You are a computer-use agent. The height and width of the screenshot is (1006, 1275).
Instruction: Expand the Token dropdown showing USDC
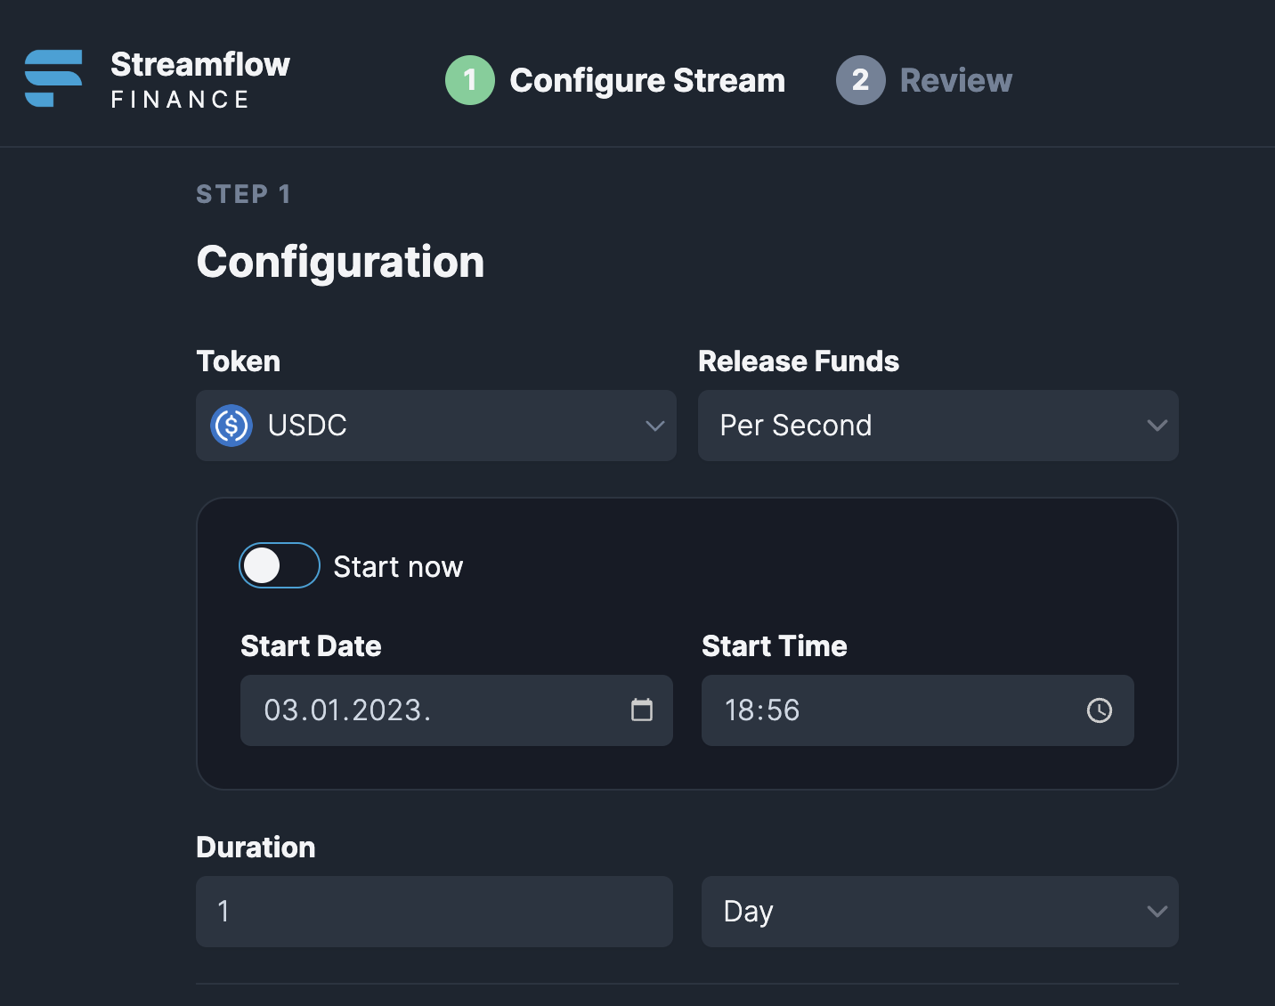tap(436, 426)
